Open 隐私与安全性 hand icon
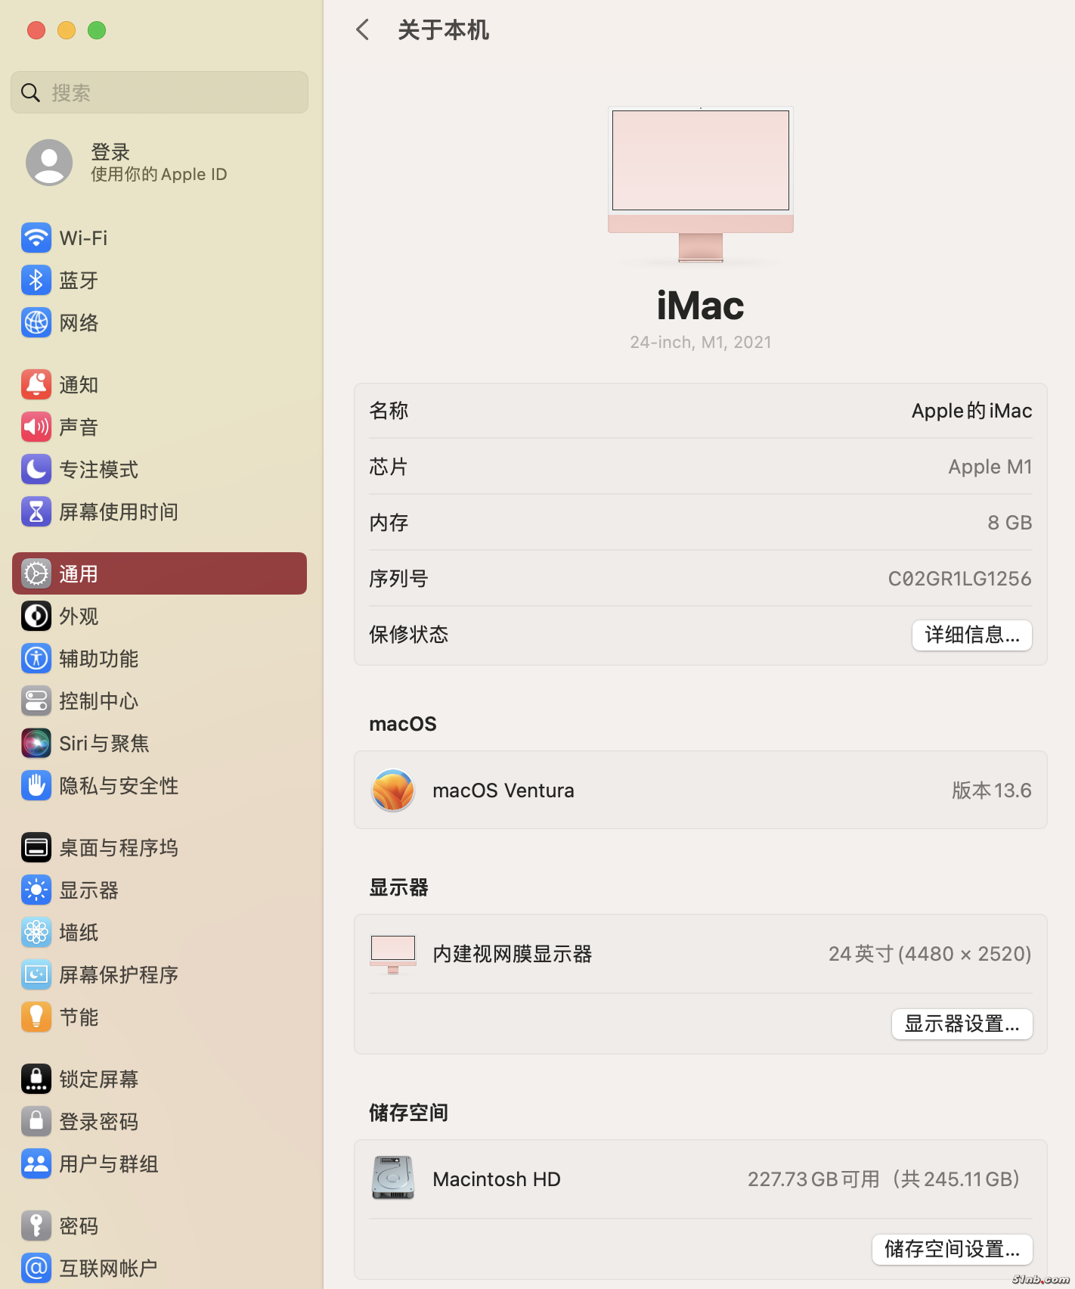This screenshot has width=1075, height=1289. [36, 786]
